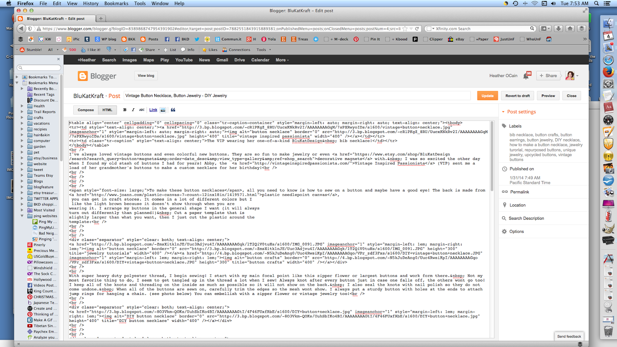The height and width of the screenshot is (347, 617).
Task: Insert blockquote using the quote icon
Action: click(x=173, y=110)
